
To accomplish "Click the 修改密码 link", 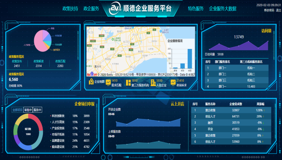I will [x=269, y=10].
